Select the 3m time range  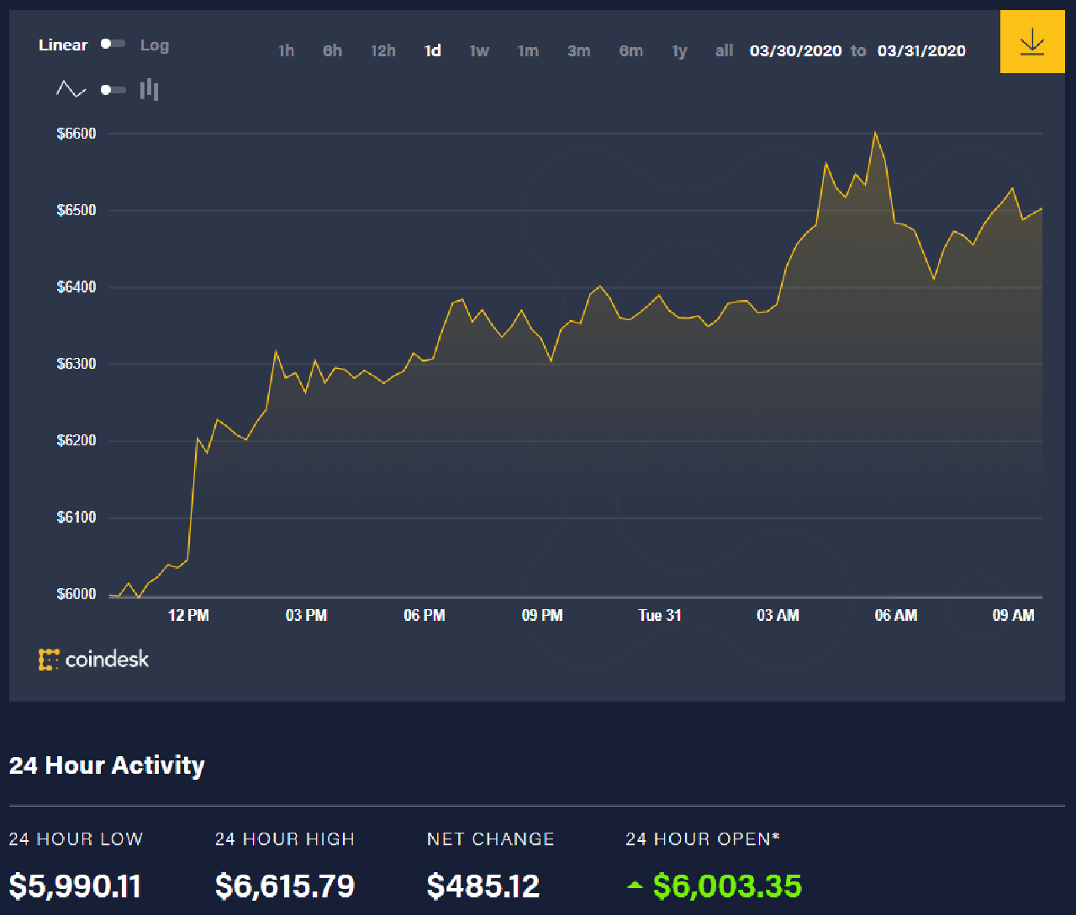tap(578, 51)
